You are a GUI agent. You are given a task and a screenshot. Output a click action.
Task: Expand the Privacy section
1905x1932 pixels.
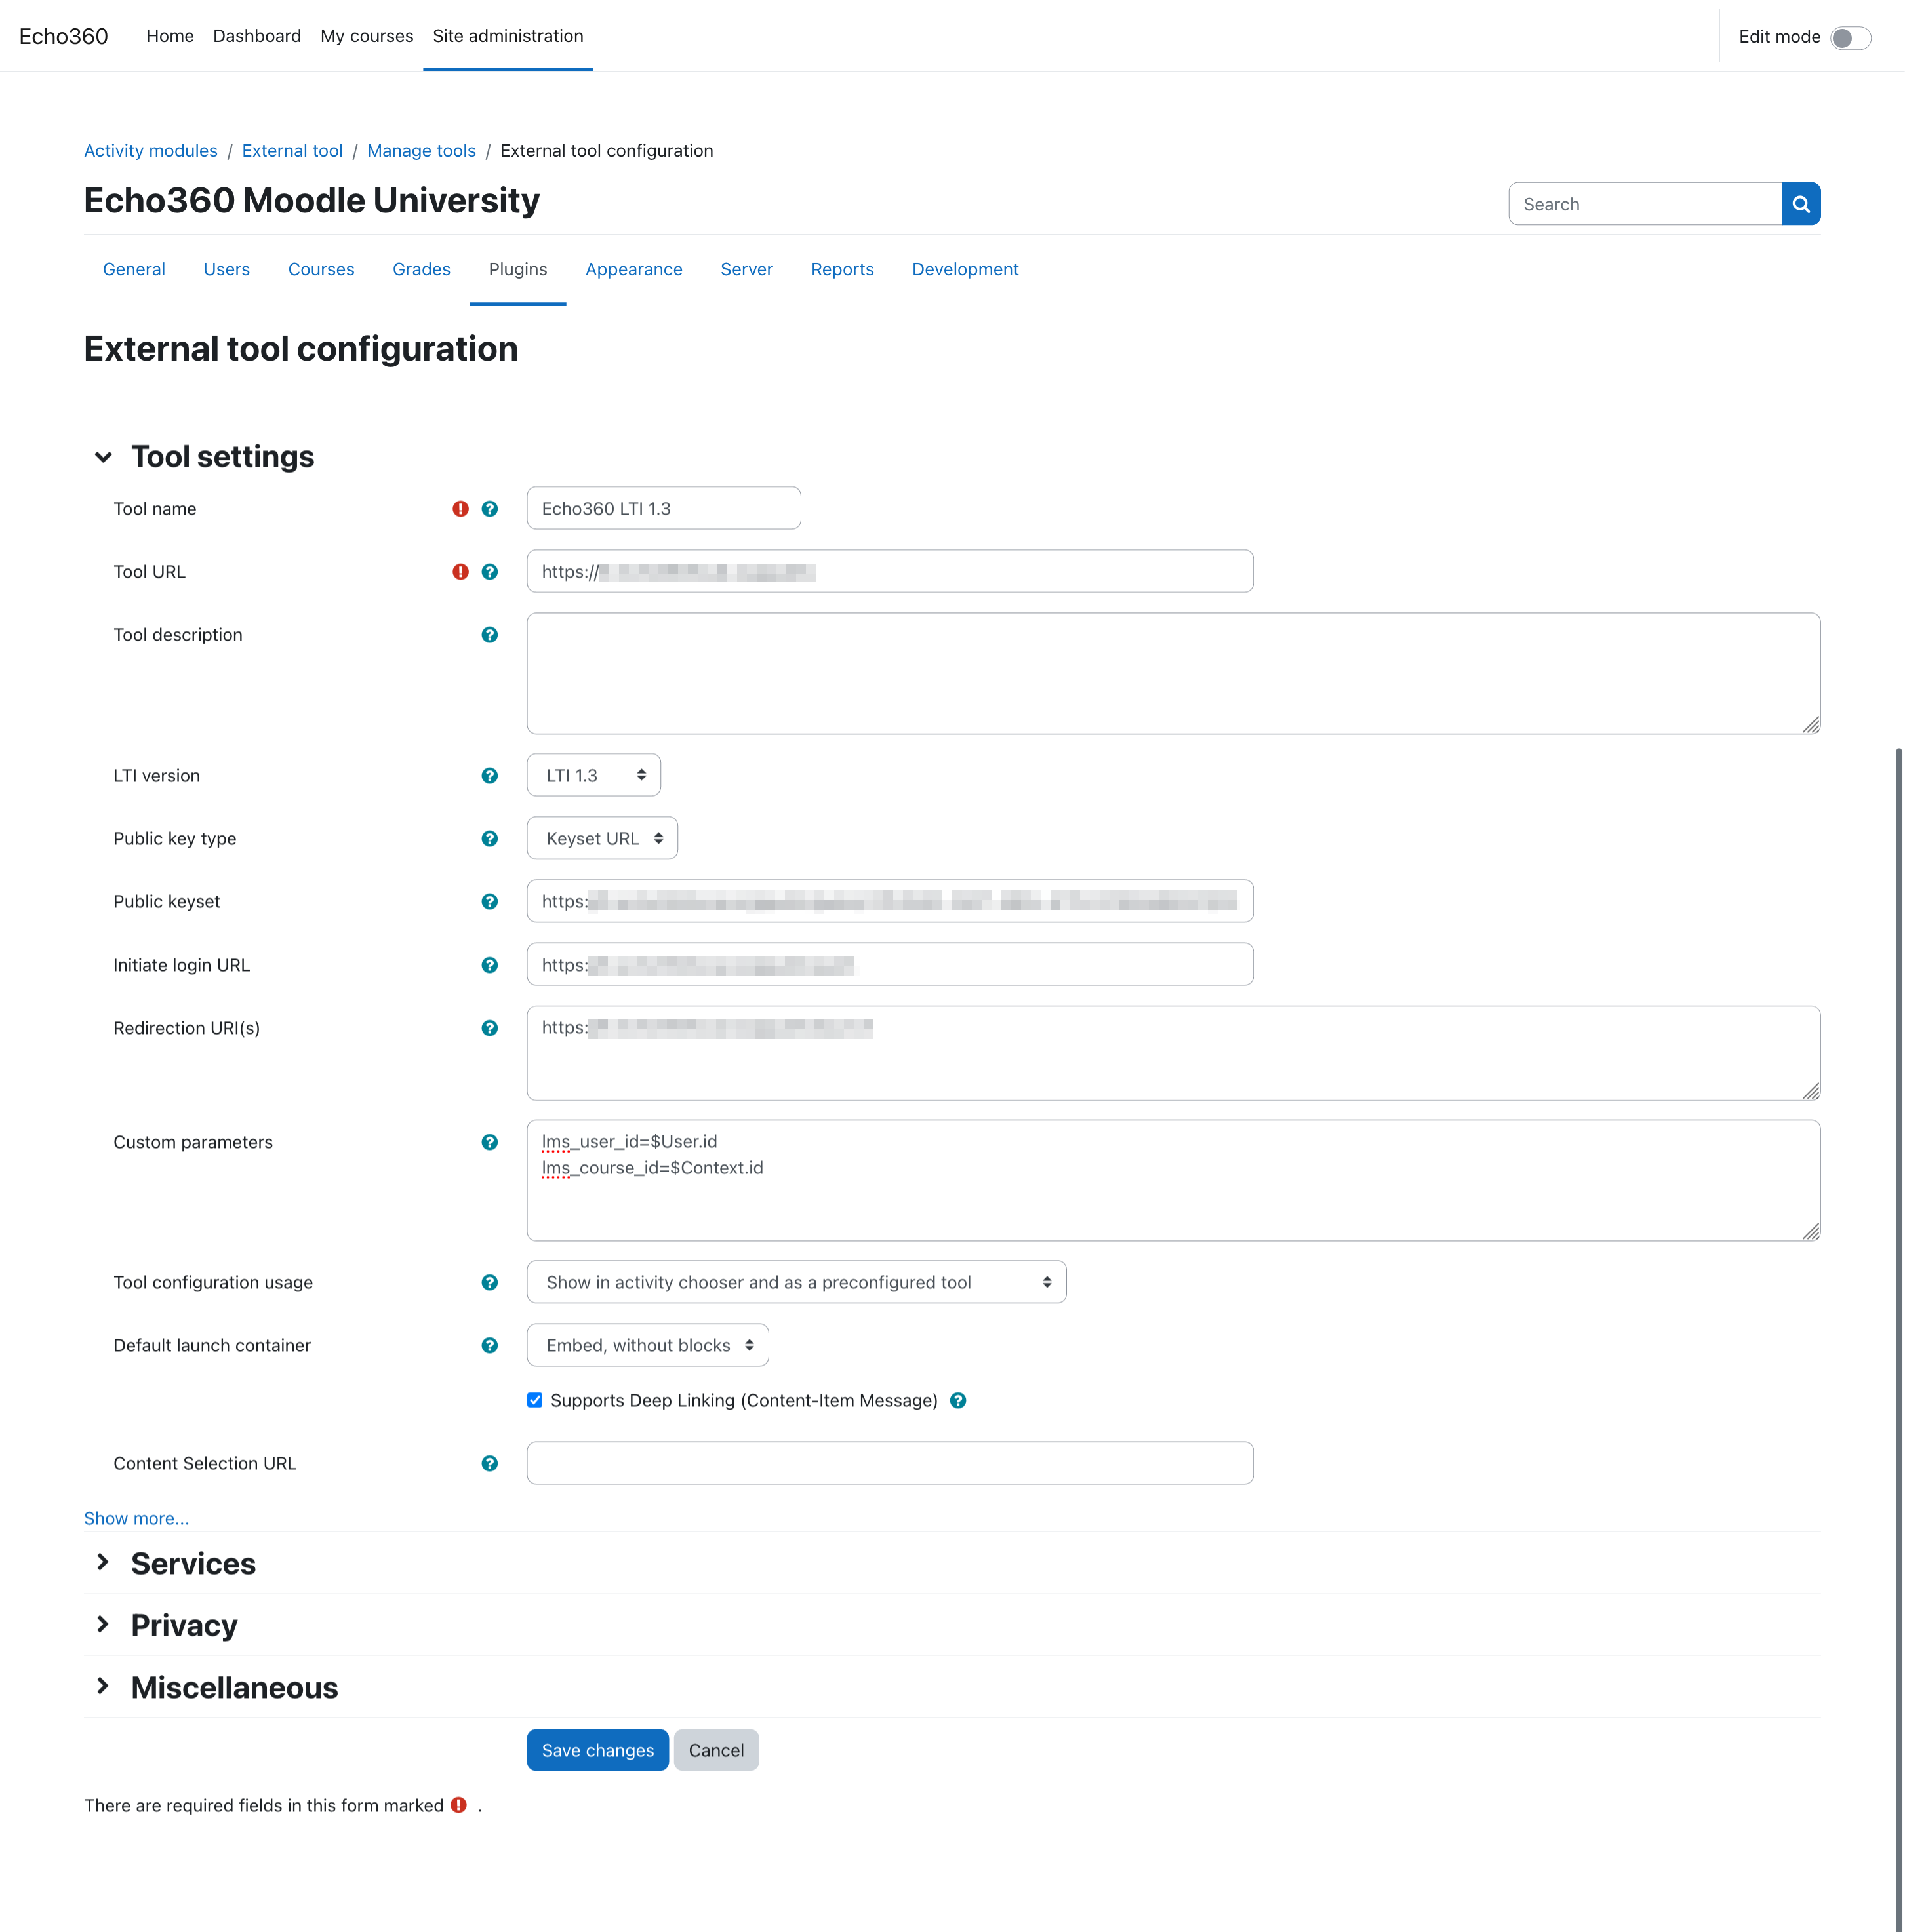tap(103, 1624)
